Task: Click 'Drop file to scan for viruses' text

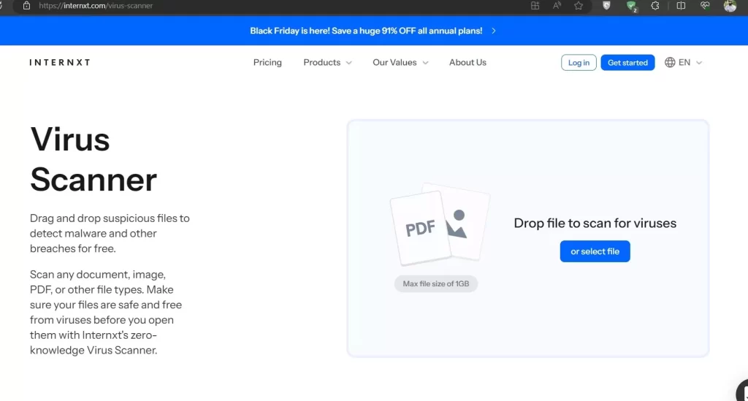Action: tap(595, 224)
